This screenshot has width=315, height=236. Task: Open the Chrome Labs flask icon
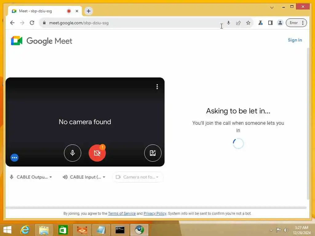(260, 23)
